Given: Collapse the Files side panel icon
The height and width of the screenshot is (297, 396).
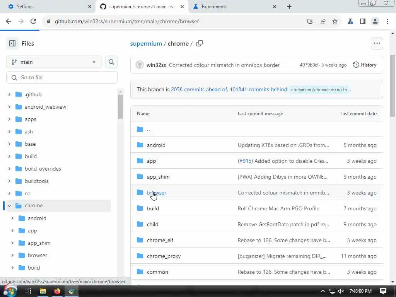Looking at the screenshot, I should click(x=12, y=43).
